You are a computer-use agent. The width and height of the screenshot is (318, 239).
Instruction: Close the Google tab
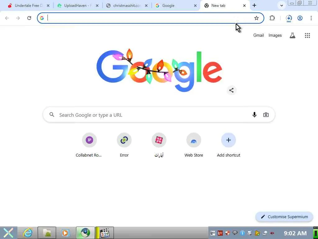click(x=195, y=6)
